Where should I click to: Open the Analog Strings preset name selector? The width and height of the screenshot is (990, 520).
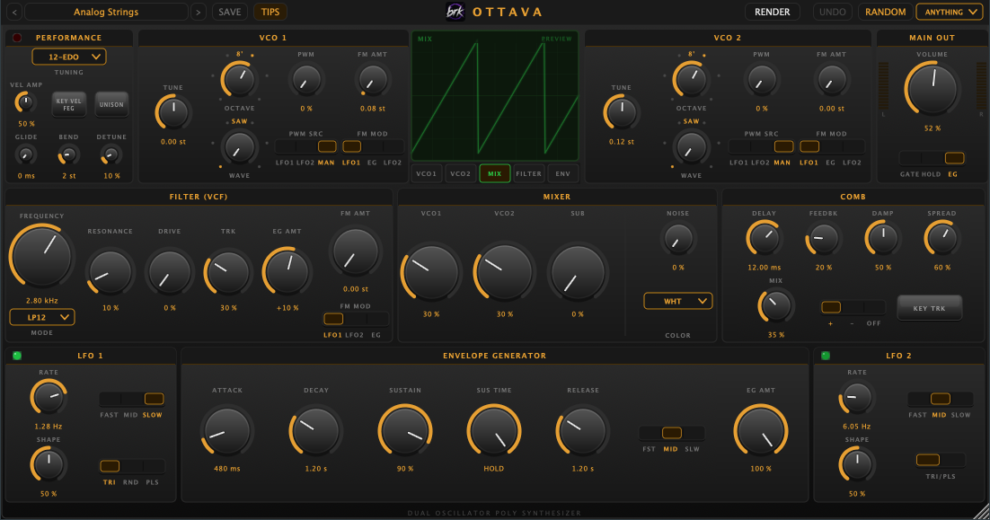[106, 12]
